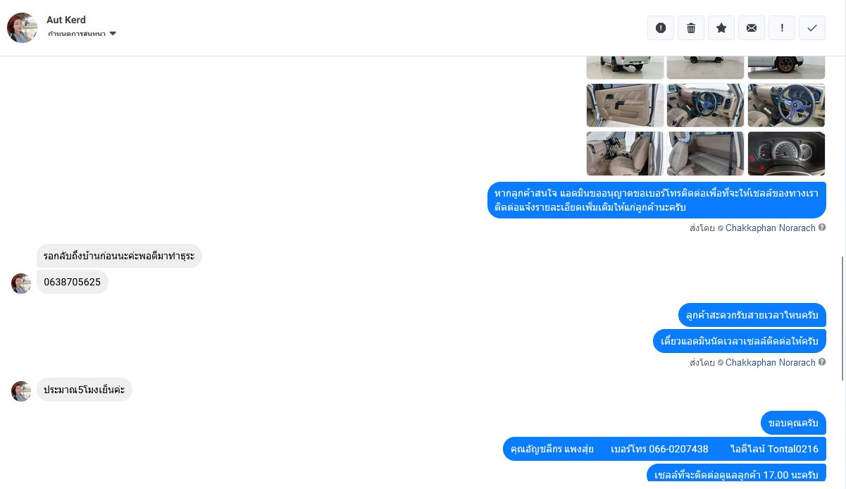This screenshot has height=489, width=846.
Task: Open the car dashboard gauge thumbnail
Action: click(786, 153)
